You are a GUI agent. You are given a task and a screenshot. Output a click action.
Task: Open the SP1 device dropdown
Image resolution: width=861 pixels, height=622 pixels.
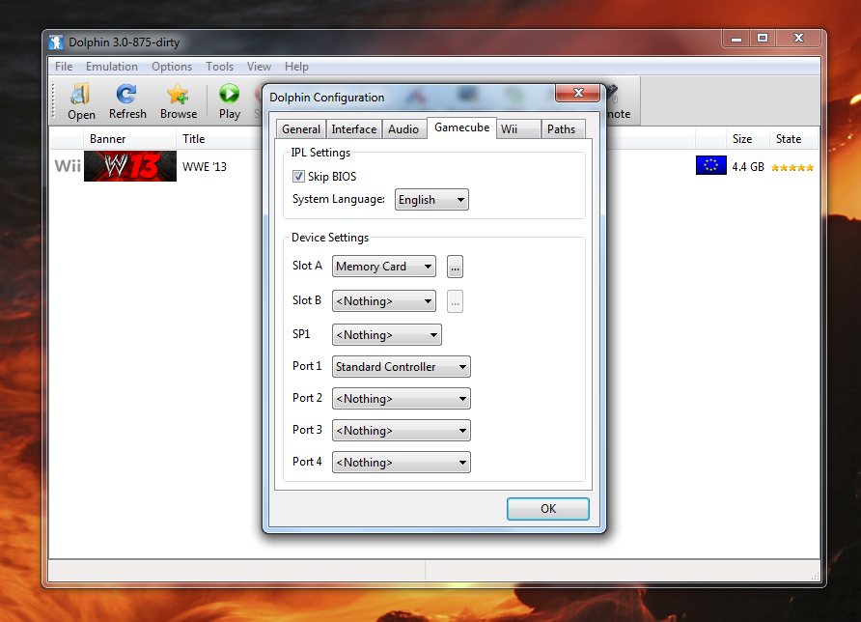coord(386,333)
